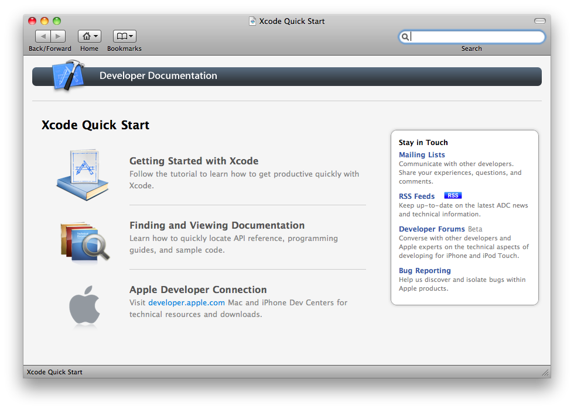Image resolution: width=574 pixels, height=410 pixels.
Task: Click the 'Xcode Quick Start' status bar text
Action: (x=54, y=372)
